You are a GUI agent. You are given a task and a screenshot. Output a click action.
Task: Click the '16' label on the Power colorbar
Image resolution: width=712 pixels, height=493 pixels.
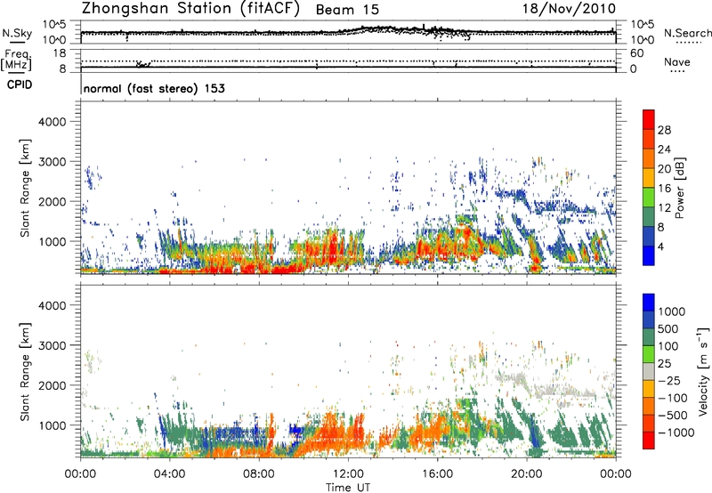click(x=664, y=189)
